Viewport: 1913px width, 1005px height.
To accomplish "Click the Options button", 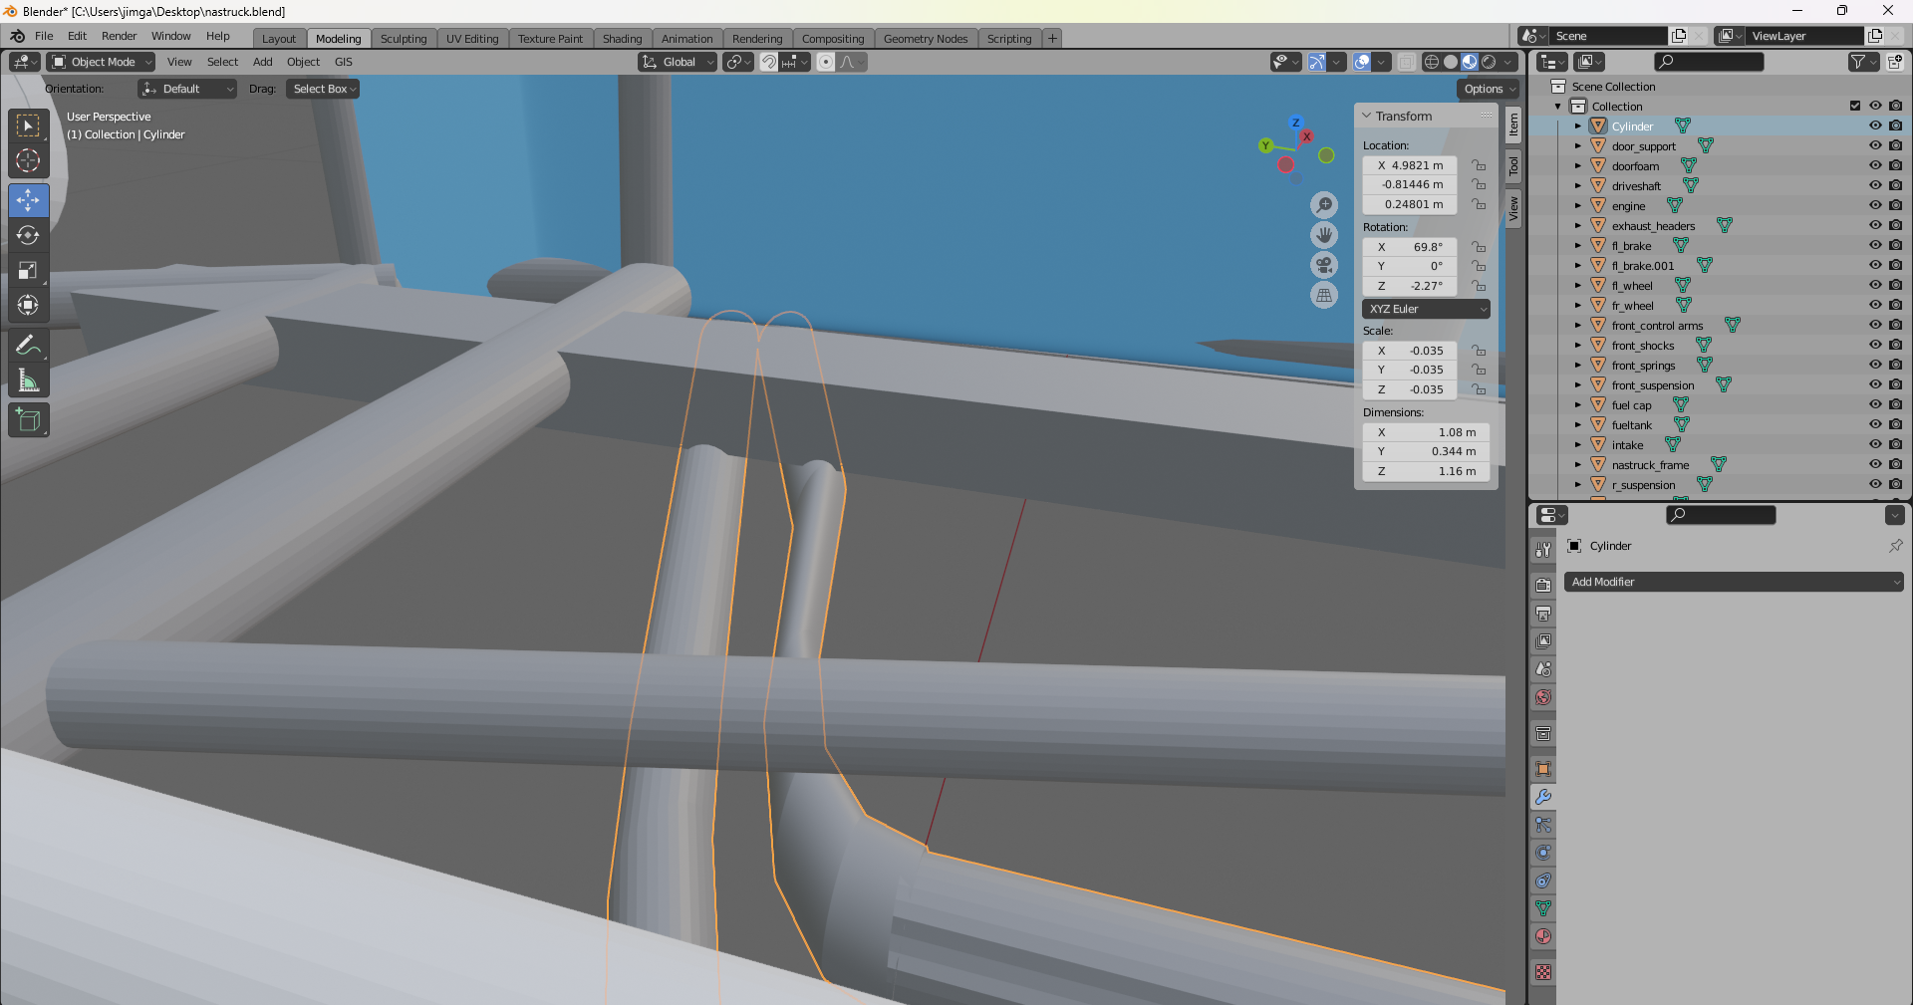I will [1489, 89].
